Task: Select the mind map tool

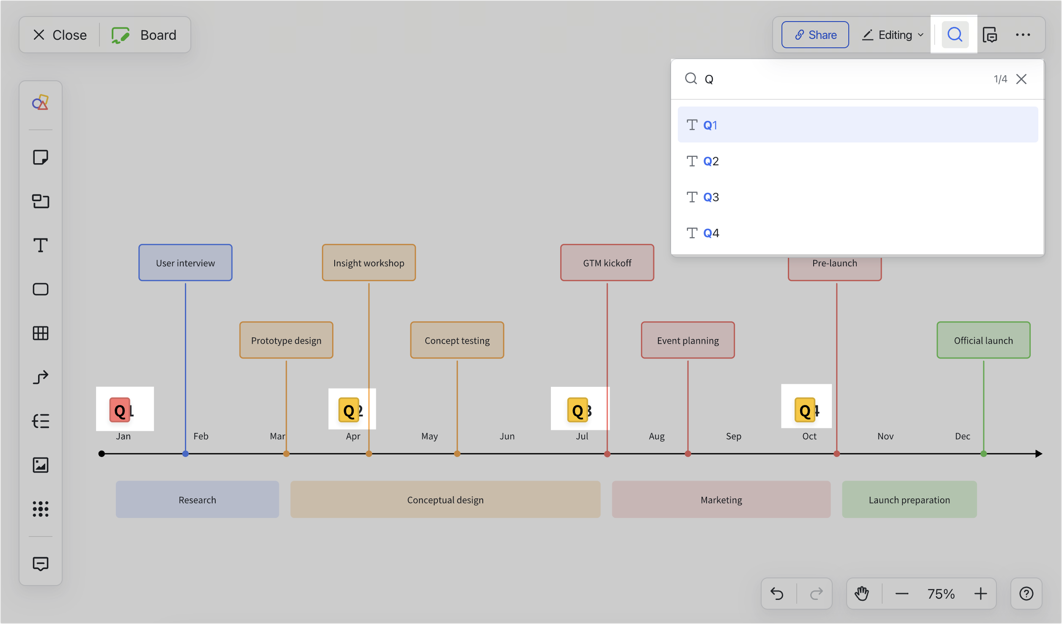Action: click(x=41, y=421)
